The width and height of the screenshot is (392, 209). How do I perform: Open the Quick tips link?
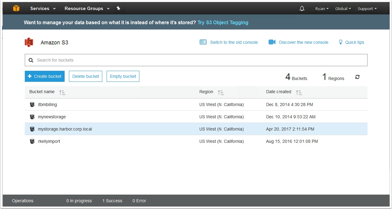[x=355, y=42]
